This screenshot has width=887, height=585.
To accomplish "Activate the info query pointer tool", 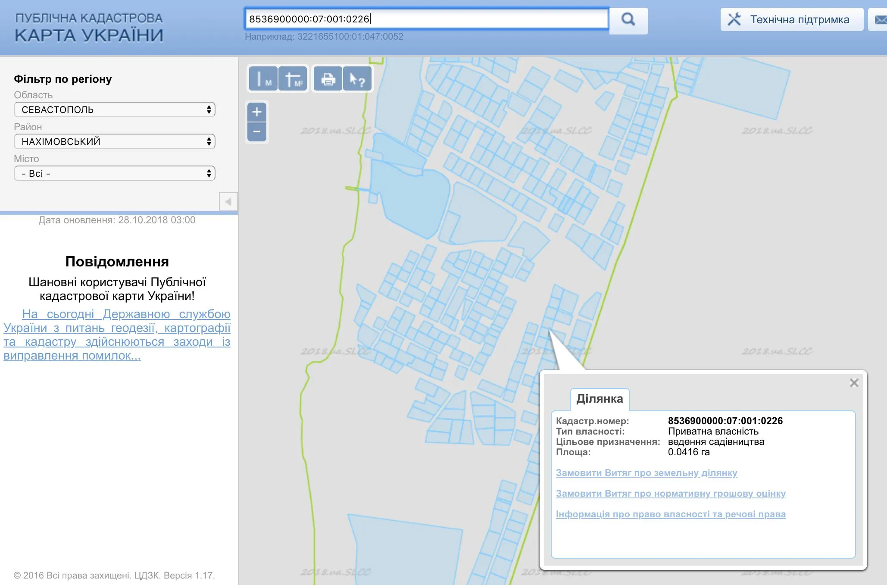I will 357,79.
